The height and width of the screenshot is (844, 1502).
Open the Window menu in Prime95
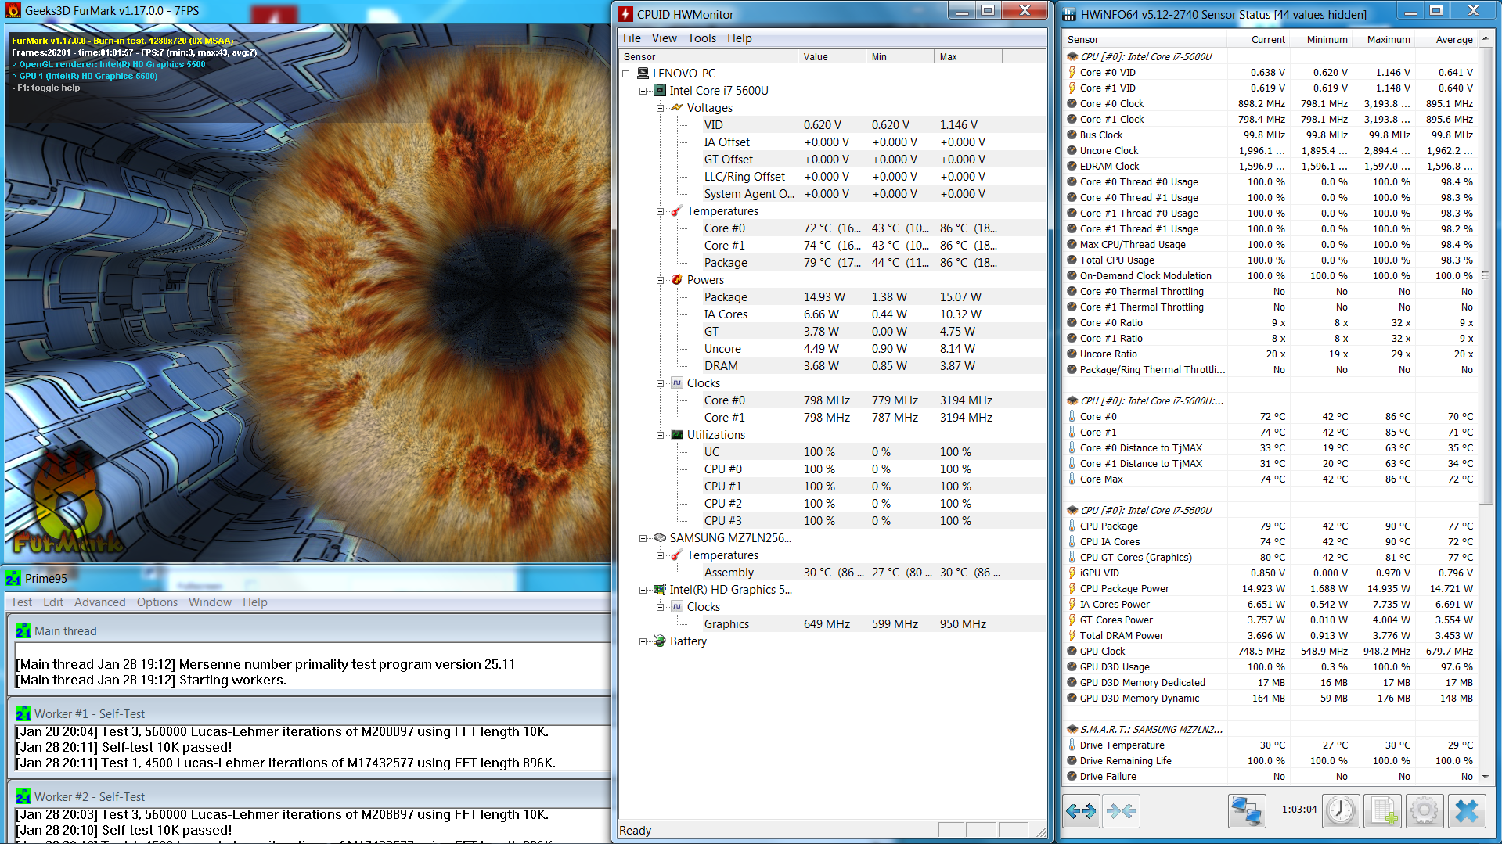click(x=210, y=602)
